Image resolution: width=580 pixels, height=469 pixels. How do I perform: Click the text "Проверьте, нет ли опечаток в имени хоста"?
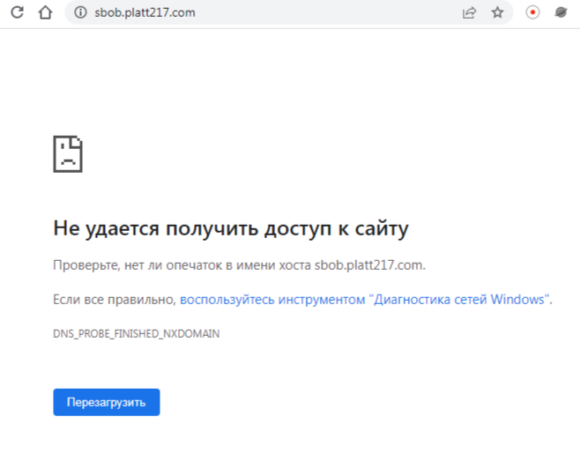182,265
